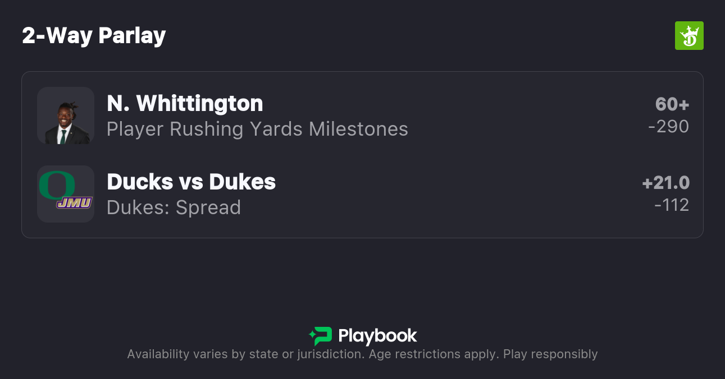Select the N. Whittington player name
The width and height of the screenshot is (725, 379).
[x=185, y=104]
